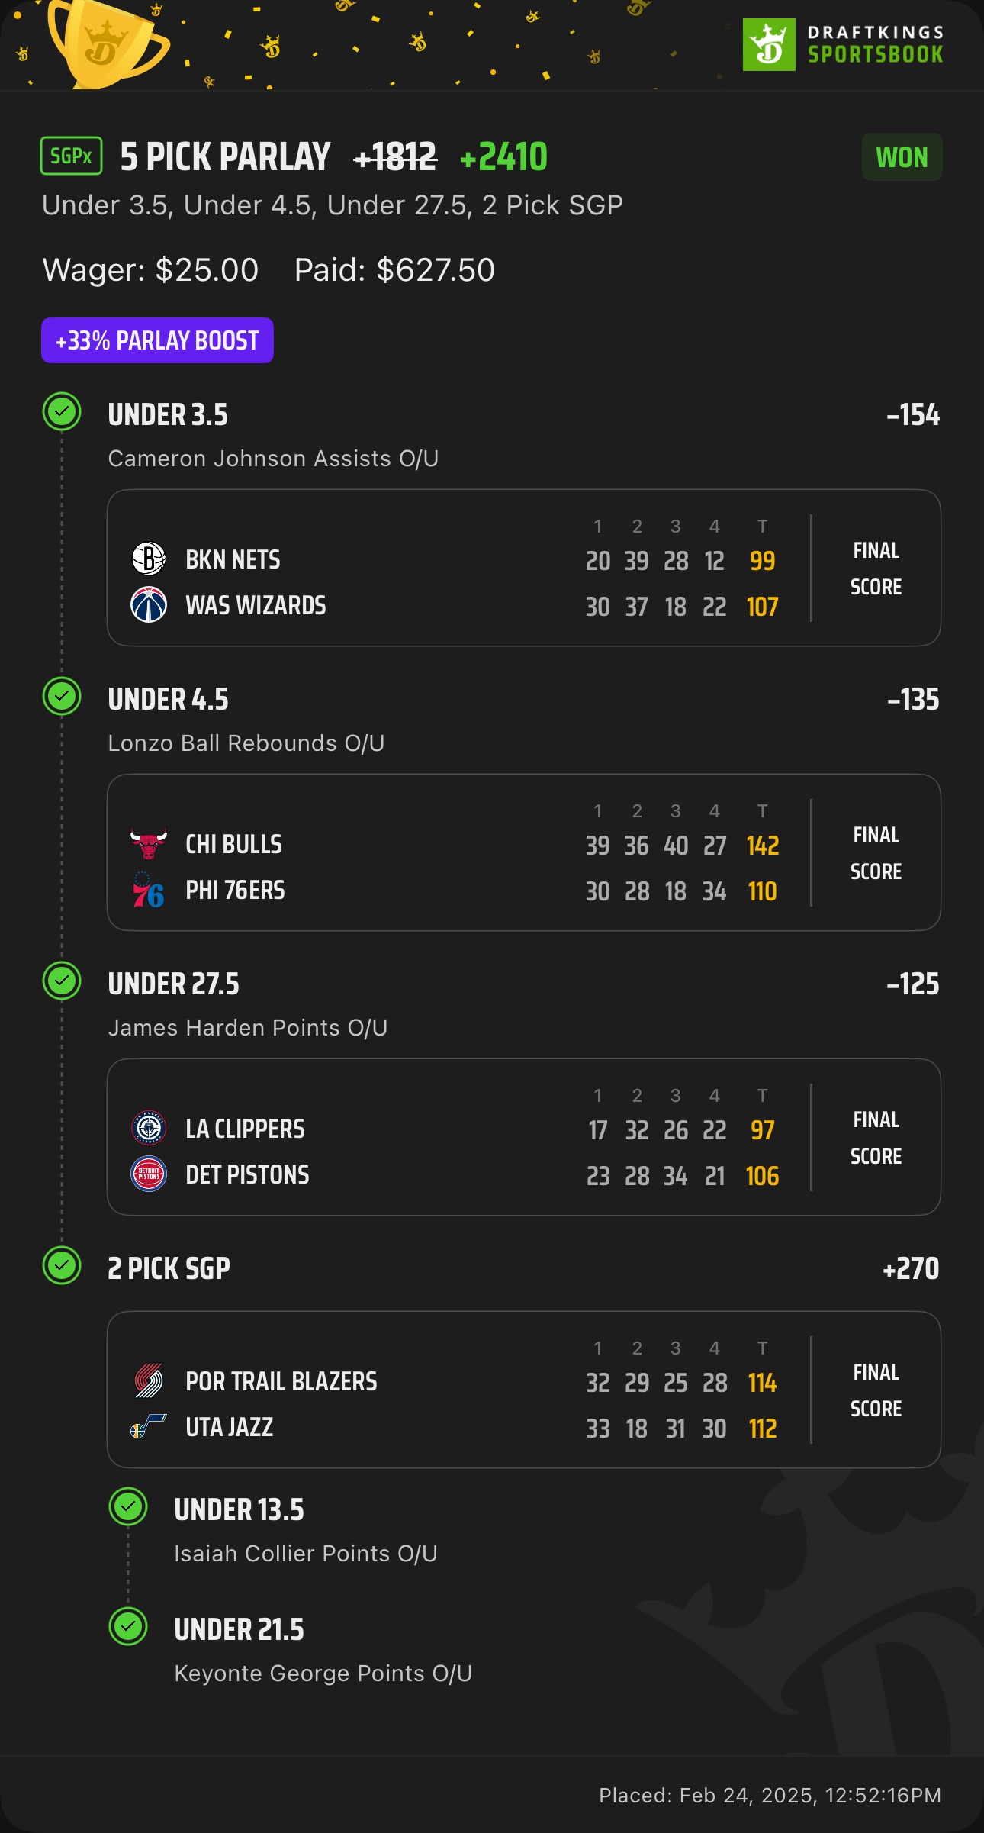This screenshot has width=984, height=1833.
Task: Tap the Portland Trail Blazers logo
Action: pyautogui.click(x=149, y=1381)
